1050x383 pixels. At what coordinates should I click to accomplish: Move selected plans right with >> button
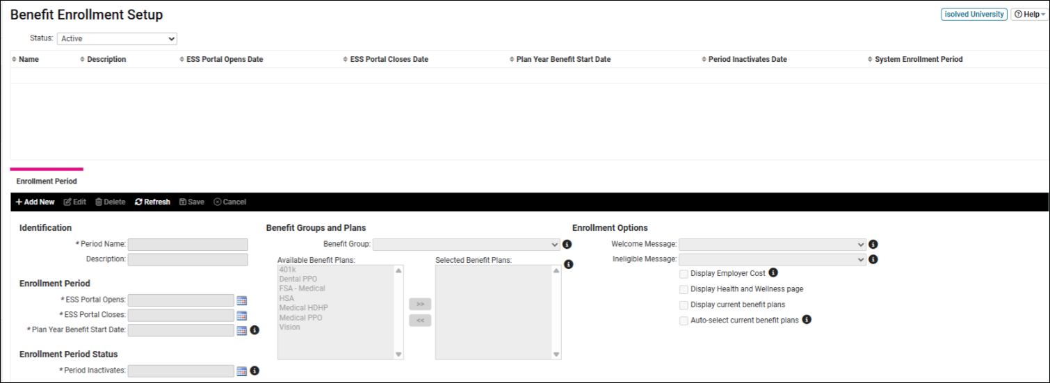(x=420, y=304)
